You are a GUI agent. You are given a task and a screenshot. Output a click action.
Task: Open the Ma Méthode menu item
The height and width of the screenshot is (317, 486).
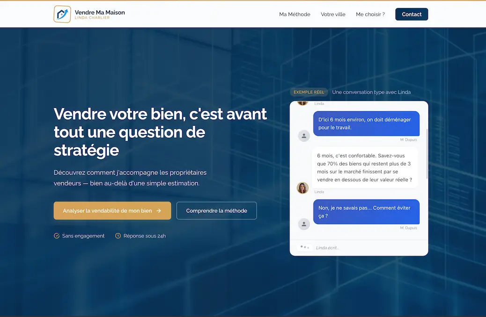pyautogui.click(x=295, y=14)
